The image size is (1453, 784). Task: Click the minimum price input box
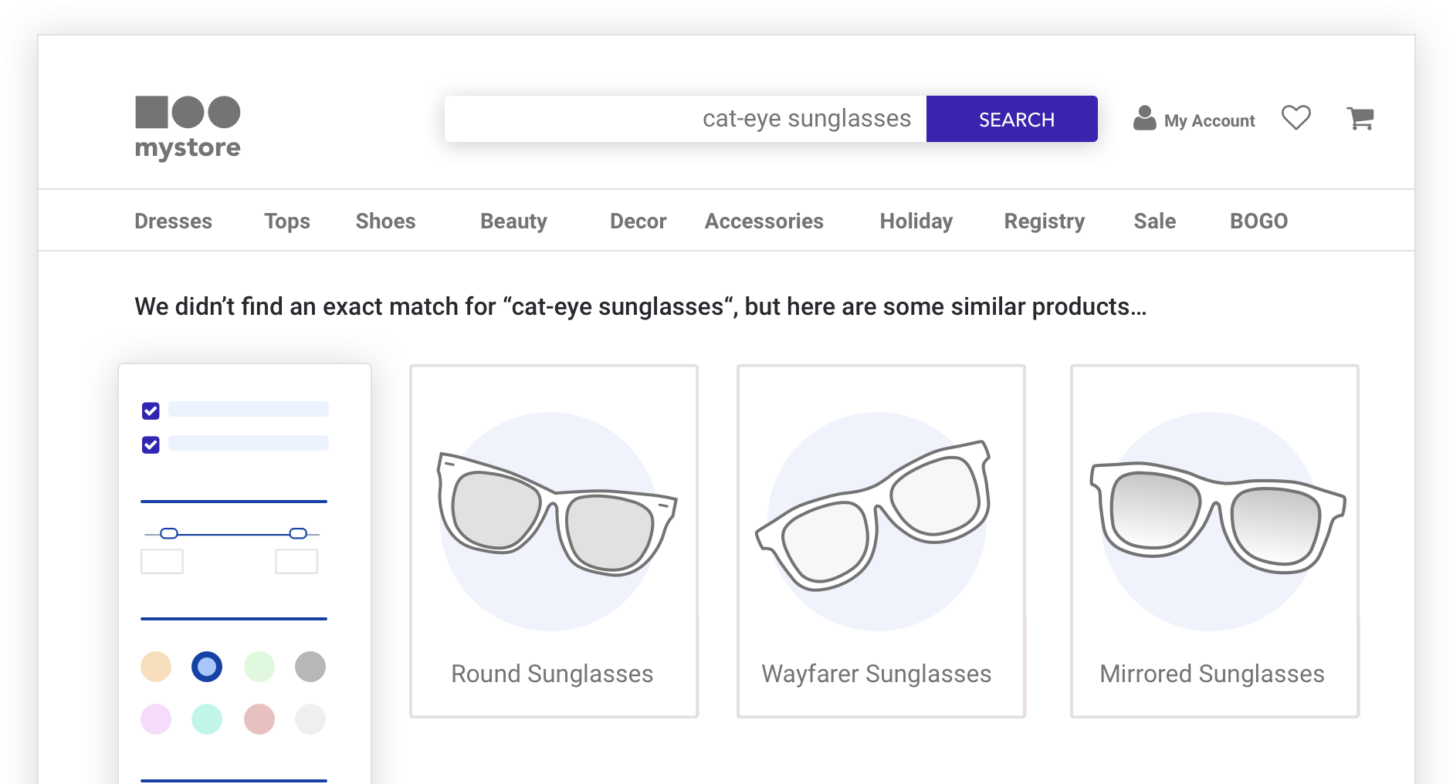point(162,562)
